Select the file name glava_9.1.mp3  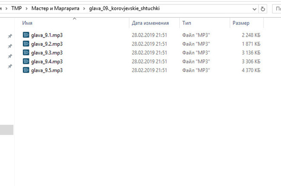(x=47, y=35)
